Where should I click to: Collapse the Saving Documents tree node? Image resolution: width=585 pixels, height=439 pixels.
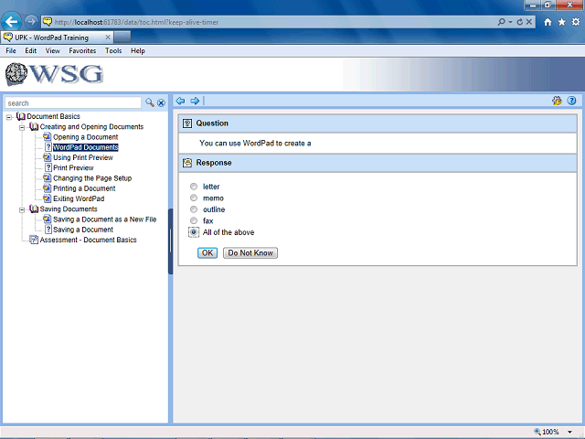tap(22, 209)
